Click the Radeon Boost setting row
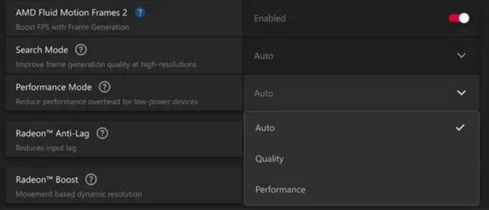489x210 pixels. tap(125, 185)
